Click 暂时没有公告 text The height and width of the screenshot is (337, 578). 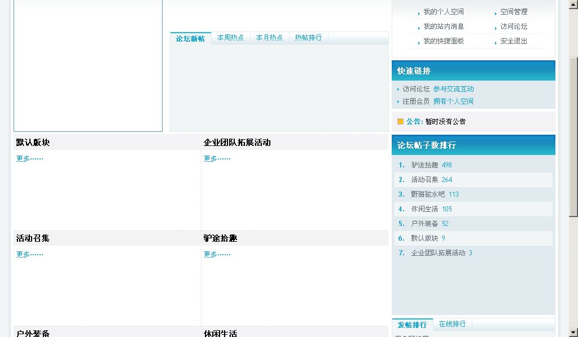445,121
